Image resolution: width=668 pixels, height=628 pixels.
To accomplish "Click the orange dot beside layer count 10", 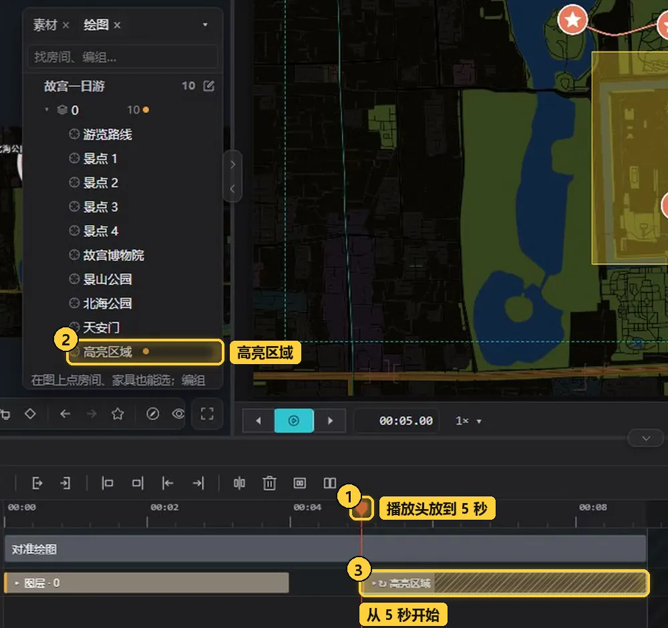I will click(146, 110).
